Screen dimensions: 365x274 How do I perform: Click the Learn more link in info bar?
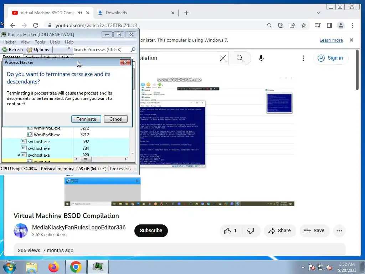pos(331,40)
